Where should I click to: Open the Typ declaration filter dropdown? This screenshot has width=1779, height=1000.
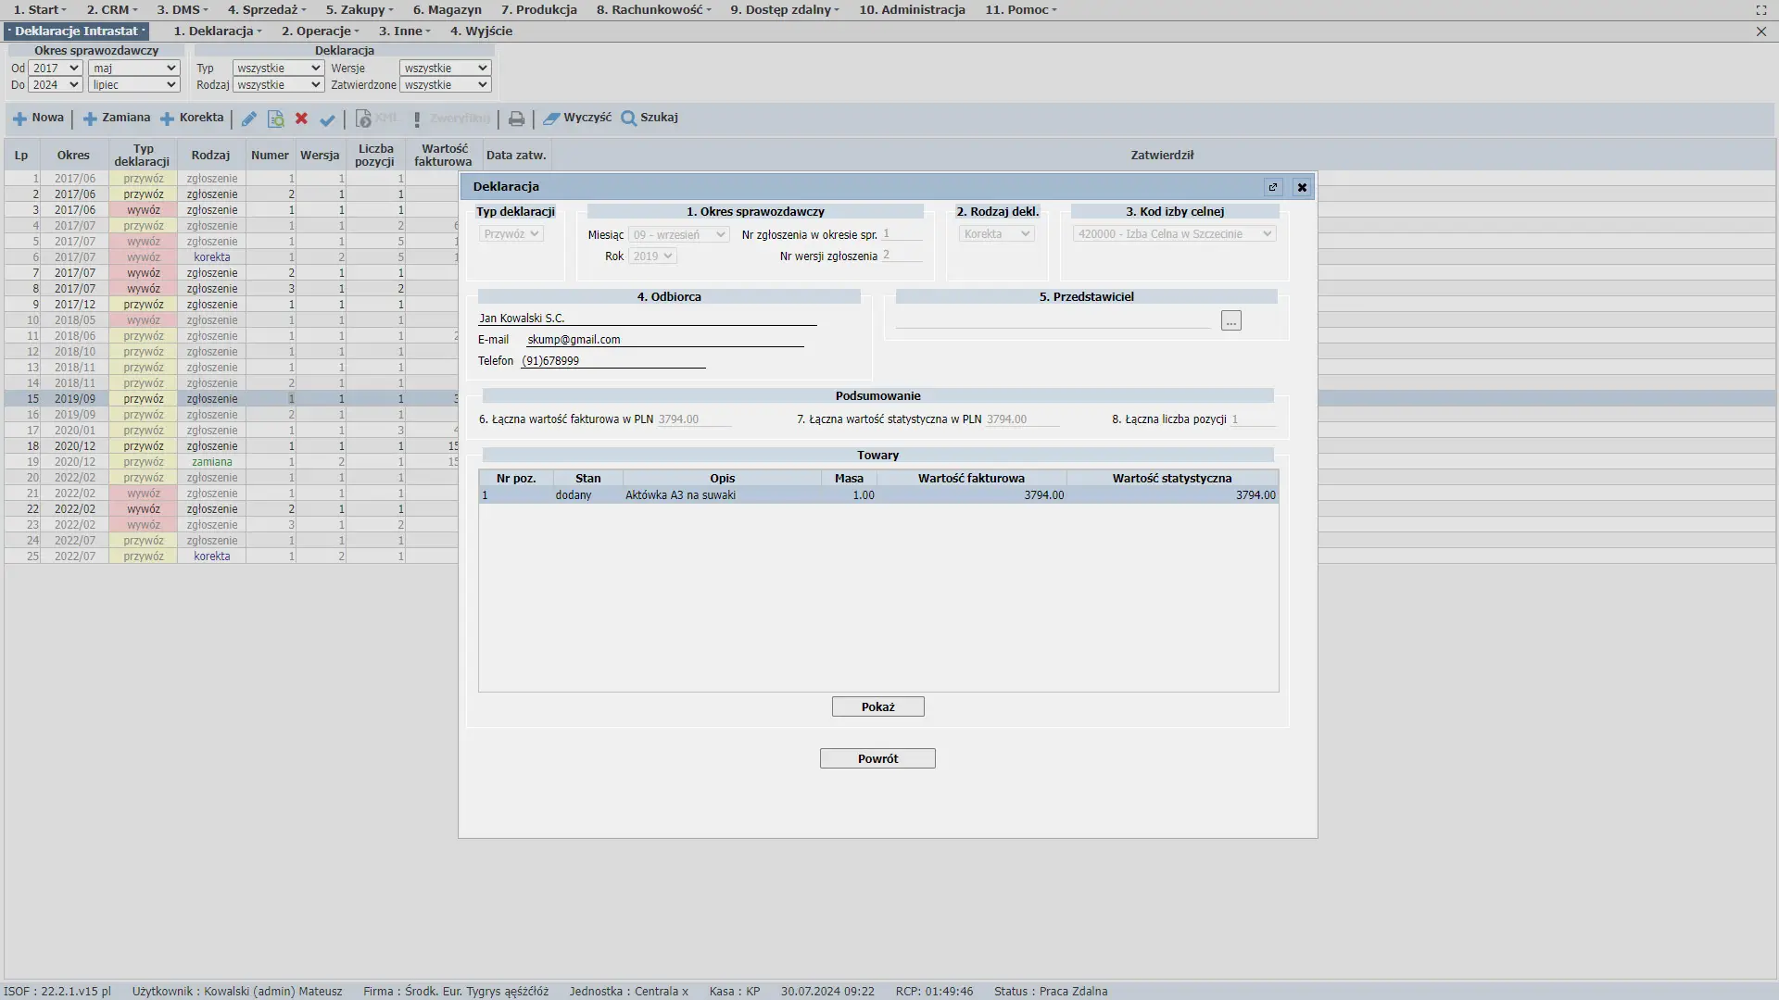coord(277,68)
